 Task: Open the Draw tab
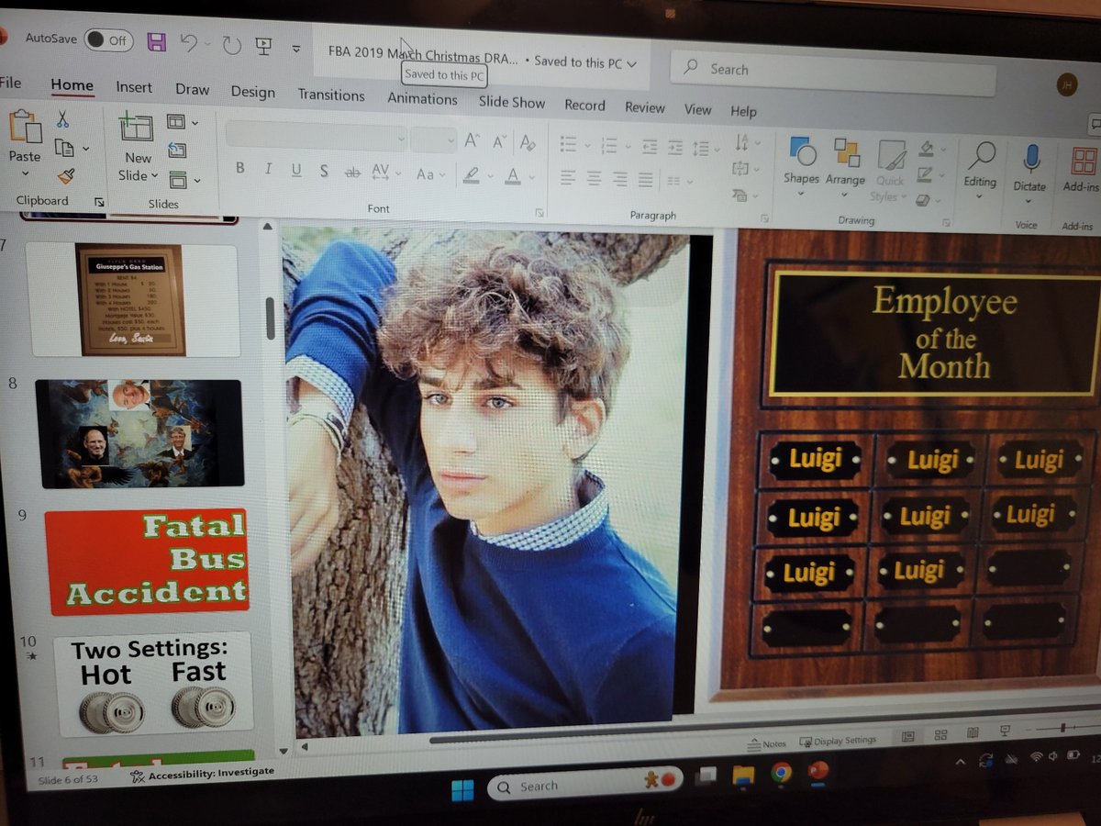coord(193,89)
